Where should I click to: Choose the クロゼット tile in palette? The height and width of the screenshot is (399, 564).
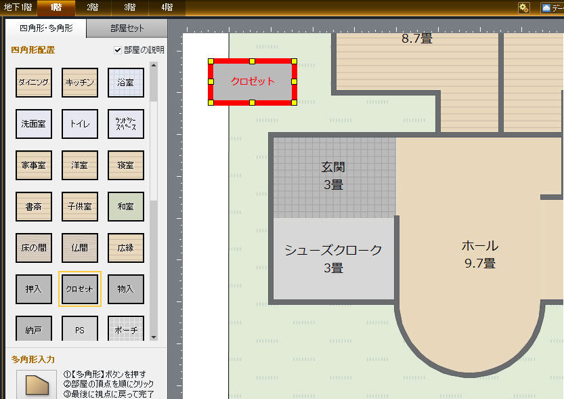tap(80, 289)
